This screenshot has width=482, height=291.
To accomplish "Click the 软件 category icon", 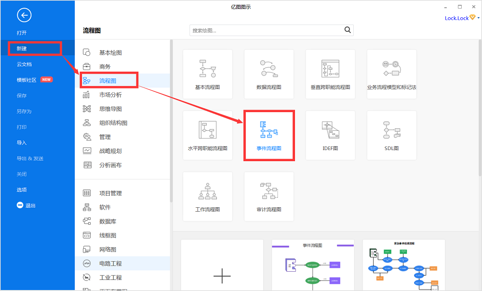I will 87,207.
